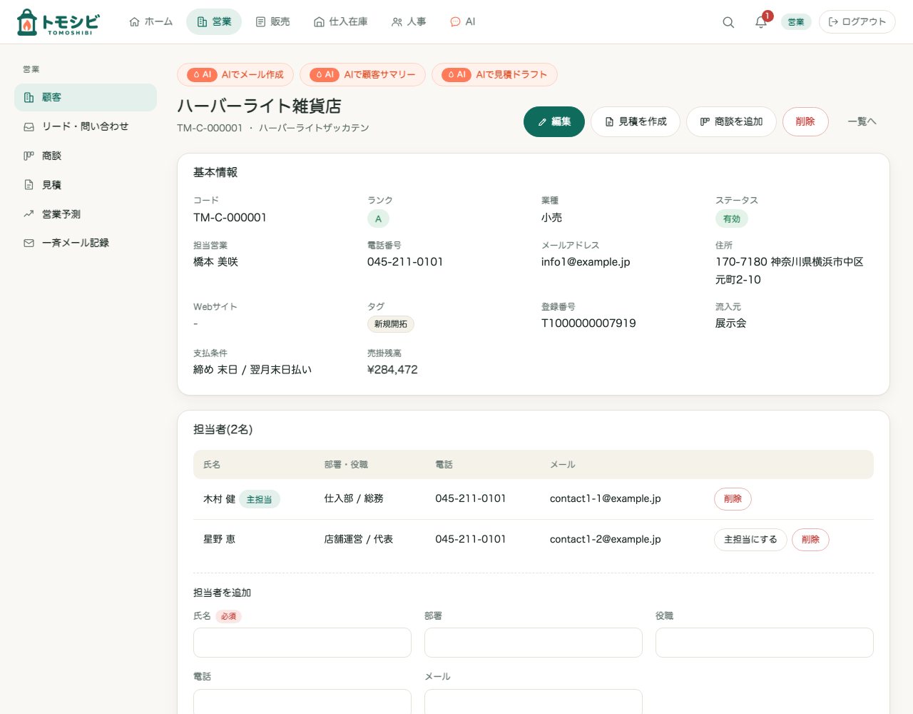This screenshot has width=913, height=714.
Task: Go to ホーム in top navigation
Action: coord(151,22)
